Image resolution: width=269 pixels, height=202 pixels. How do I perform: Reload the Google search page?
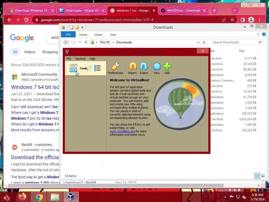pyautogui.click(x=26, y=20)
